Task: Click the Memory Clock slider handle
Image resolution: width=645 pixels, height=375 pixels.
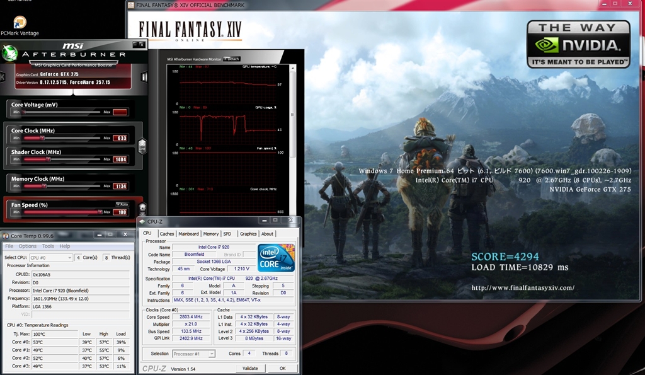Action: [x=45, y=186]
